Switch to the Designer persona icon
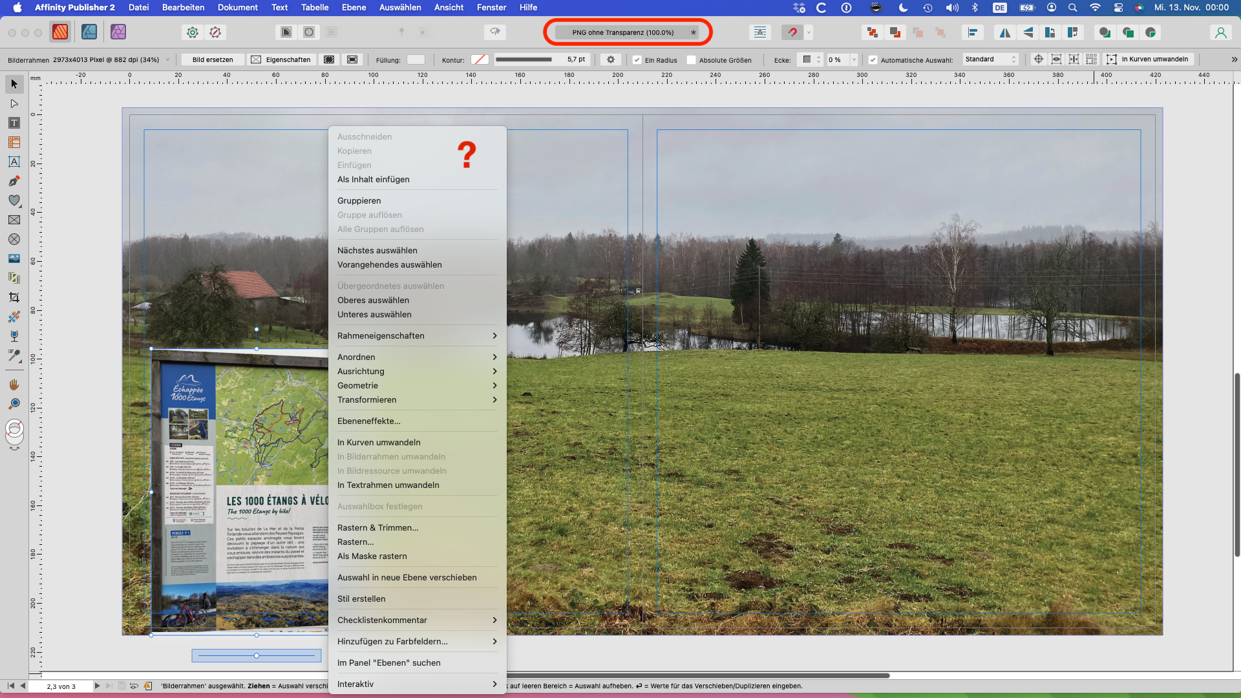 (x=89, y=32)
